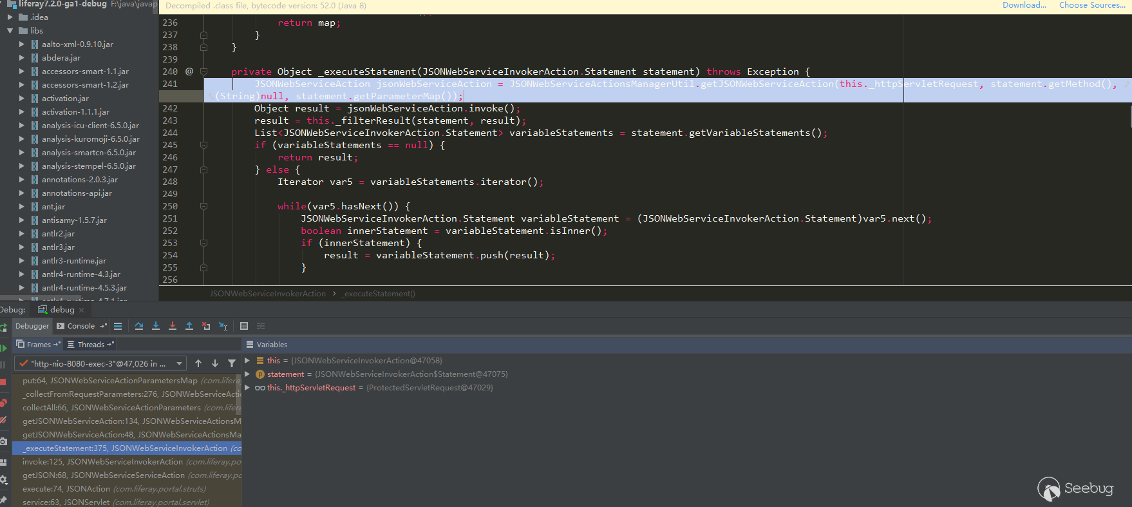Expand the antisamy-1.5.7.jar library node
This screenshot has width=1132, height=507.
(22, 220)
